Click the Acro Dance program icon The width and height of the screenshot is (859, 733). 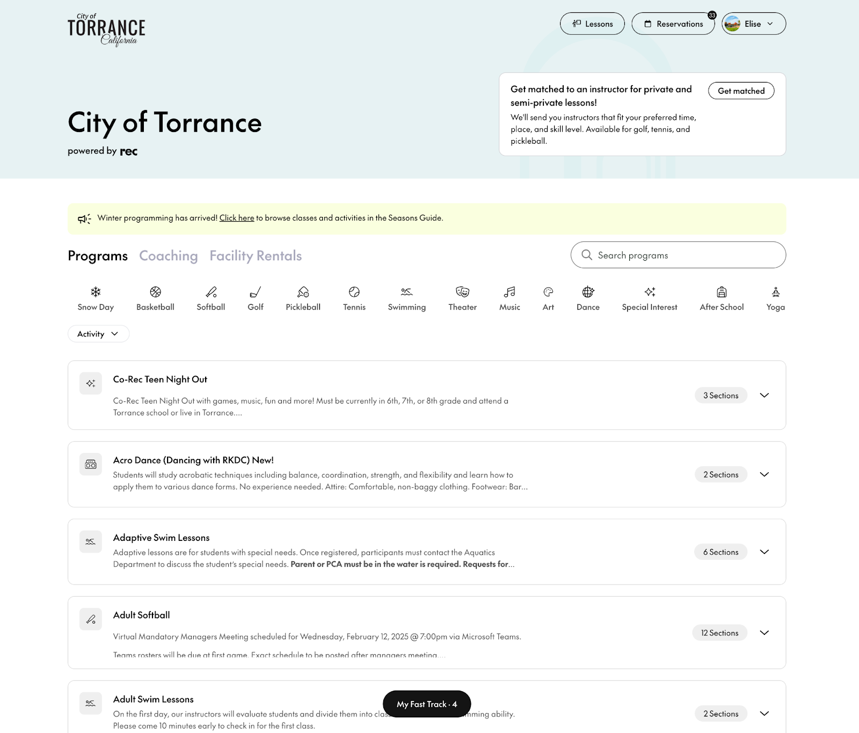pos(91,464)
